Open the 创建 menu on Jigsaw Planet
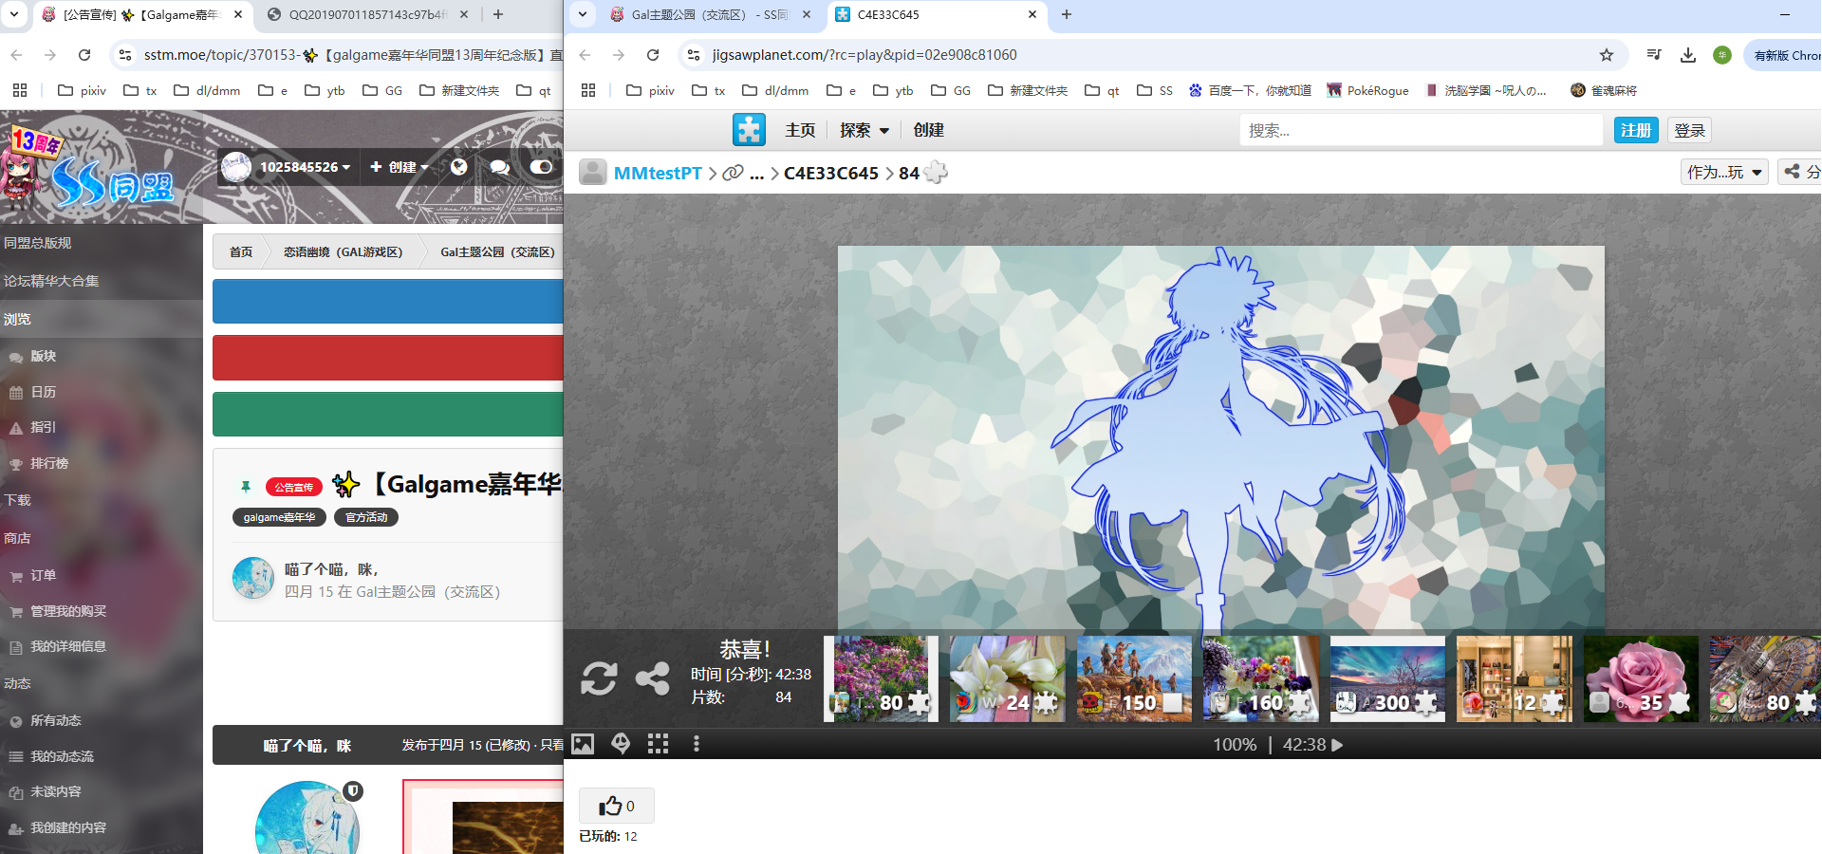The width and height of the screenshot is (1822, 854). pyautogui.click(x=928, y=130)
